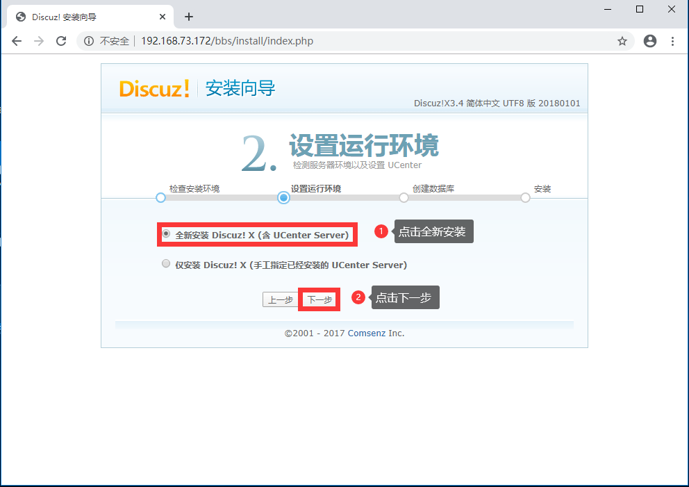Open the 不安全 site information icon
689x487 pixels.
pos(88,41)
